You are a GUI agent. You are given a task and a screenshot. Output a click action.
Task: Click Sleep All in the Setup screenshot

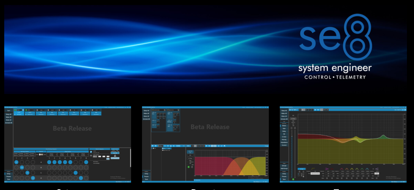(8, 114)
